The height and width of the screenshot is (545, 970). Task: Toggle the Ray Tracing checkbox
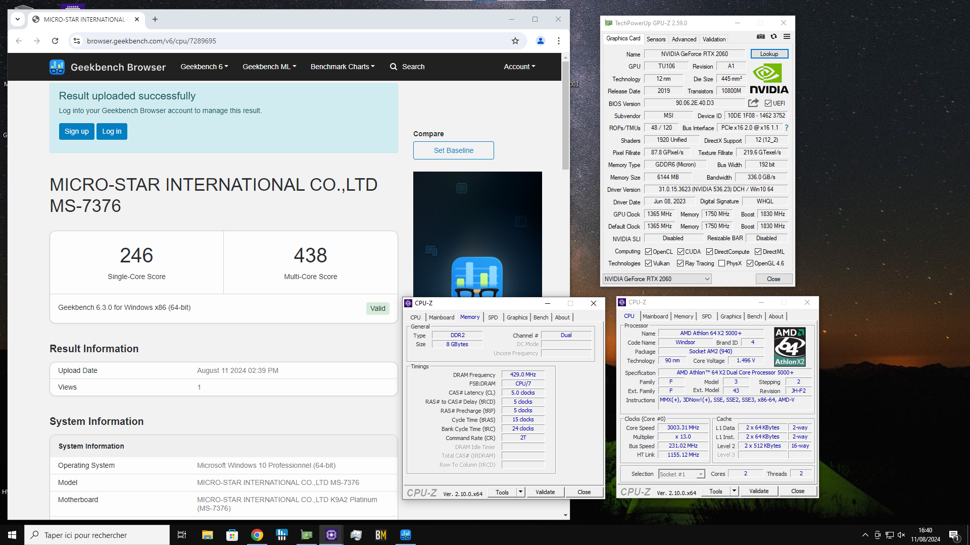(680, 263)
